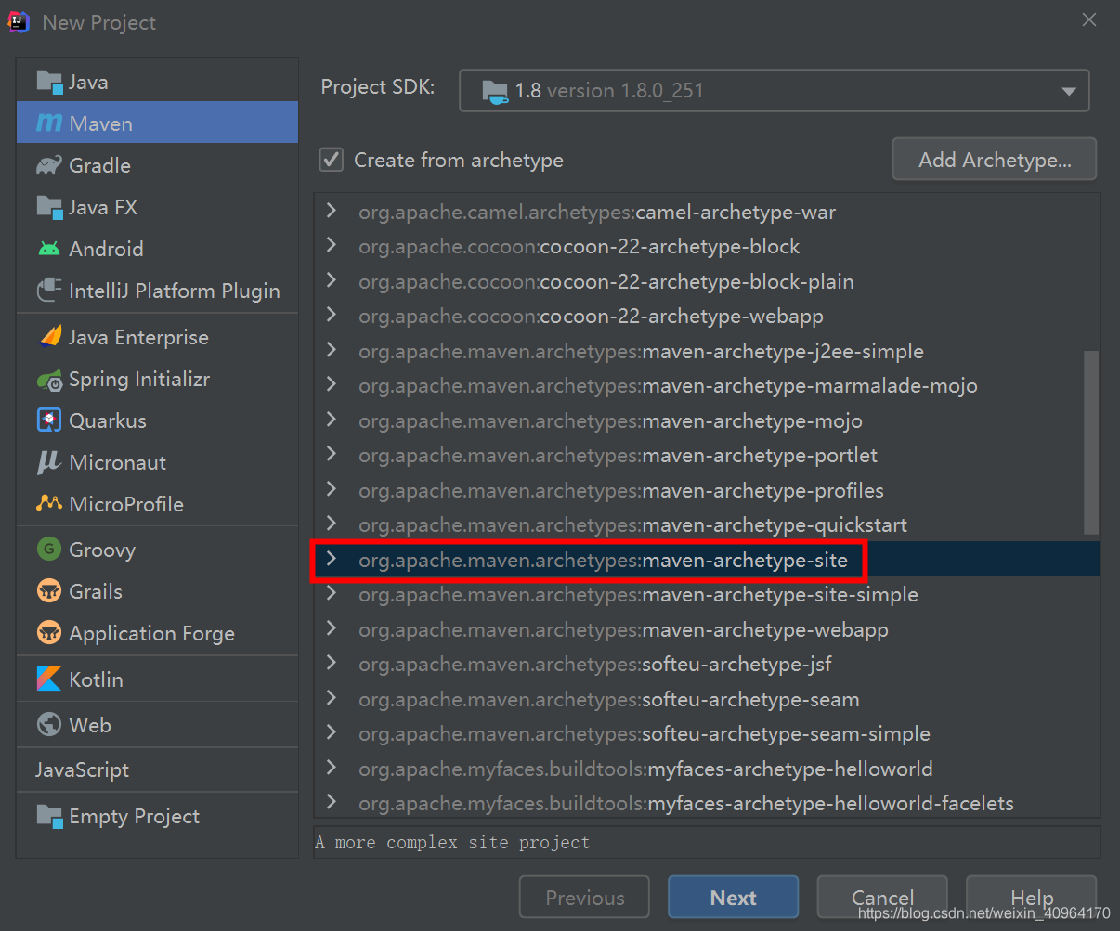Viewport: 1120px width, 931px height.
Task: Click the Micronaut mu icon
Action: (49, 462)
